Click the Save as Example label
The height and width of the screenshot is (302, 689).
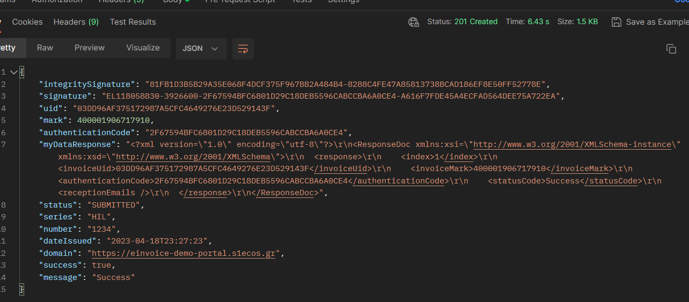[657, 22]
